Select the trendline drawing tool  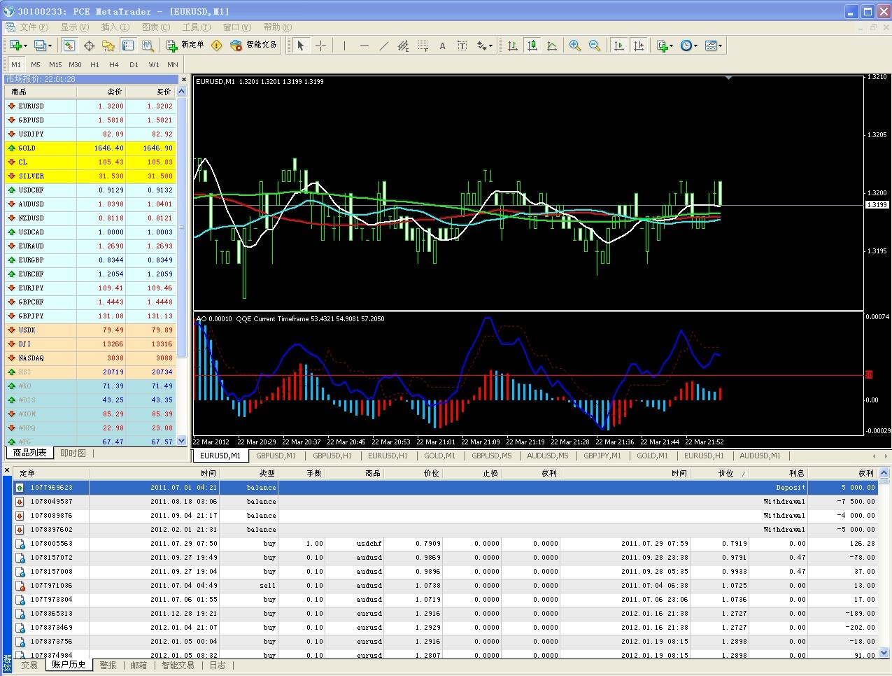(x=383, y=45)
